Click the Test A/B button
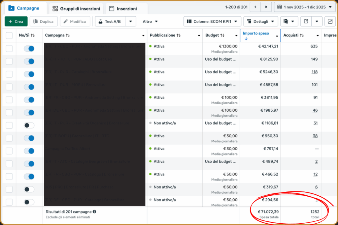The height and width of the screenshot is (225, 338). click(110, 21)
